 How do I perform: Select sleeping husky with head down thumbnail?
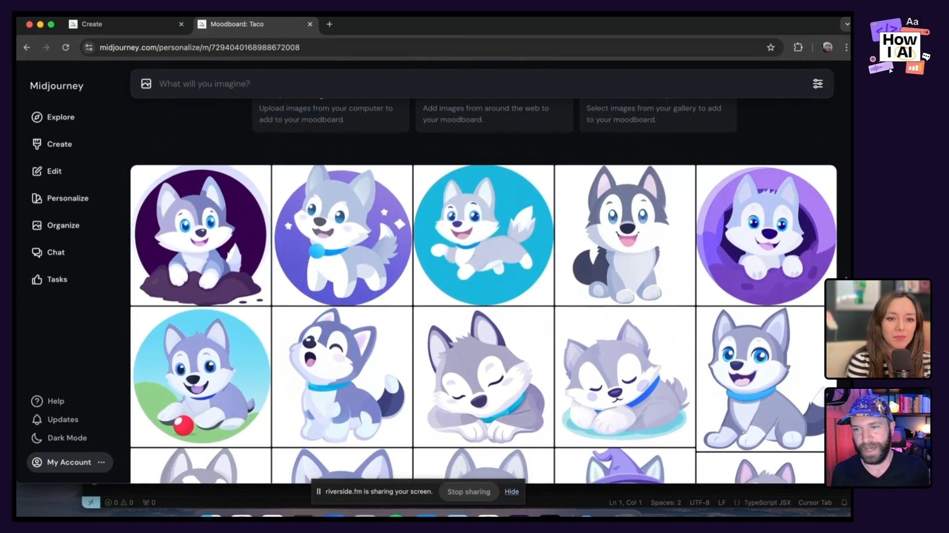click(x=483, y=377)
